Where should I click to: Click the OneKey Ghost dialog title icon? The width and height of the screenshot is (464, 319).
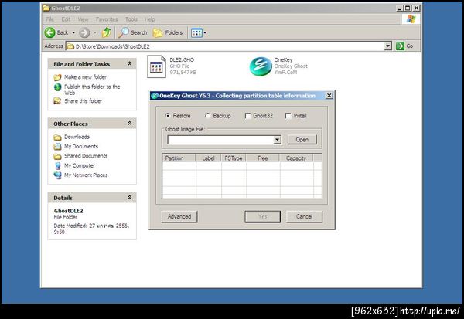click(x=155, y=96)
